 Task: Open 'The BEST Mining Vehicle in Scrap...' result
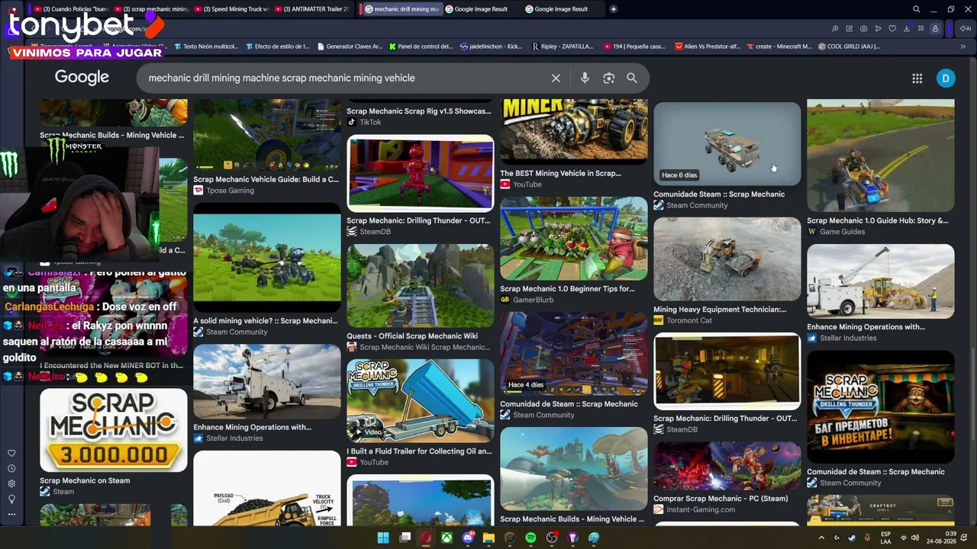(x=574, y=131)
